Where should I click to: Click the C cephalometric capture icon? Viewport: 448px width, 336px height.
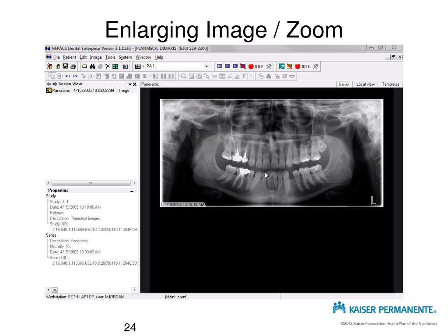pyautogui.click(x=235, y=66)
